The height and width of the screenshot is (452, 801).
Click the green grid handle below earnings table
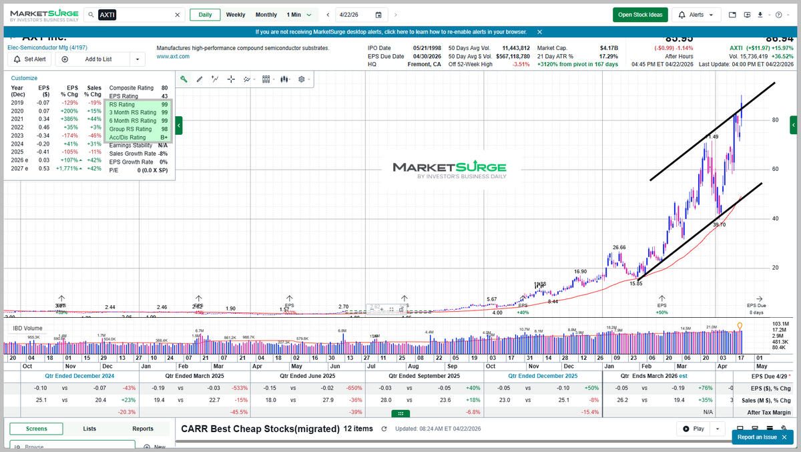coord(400,413)
